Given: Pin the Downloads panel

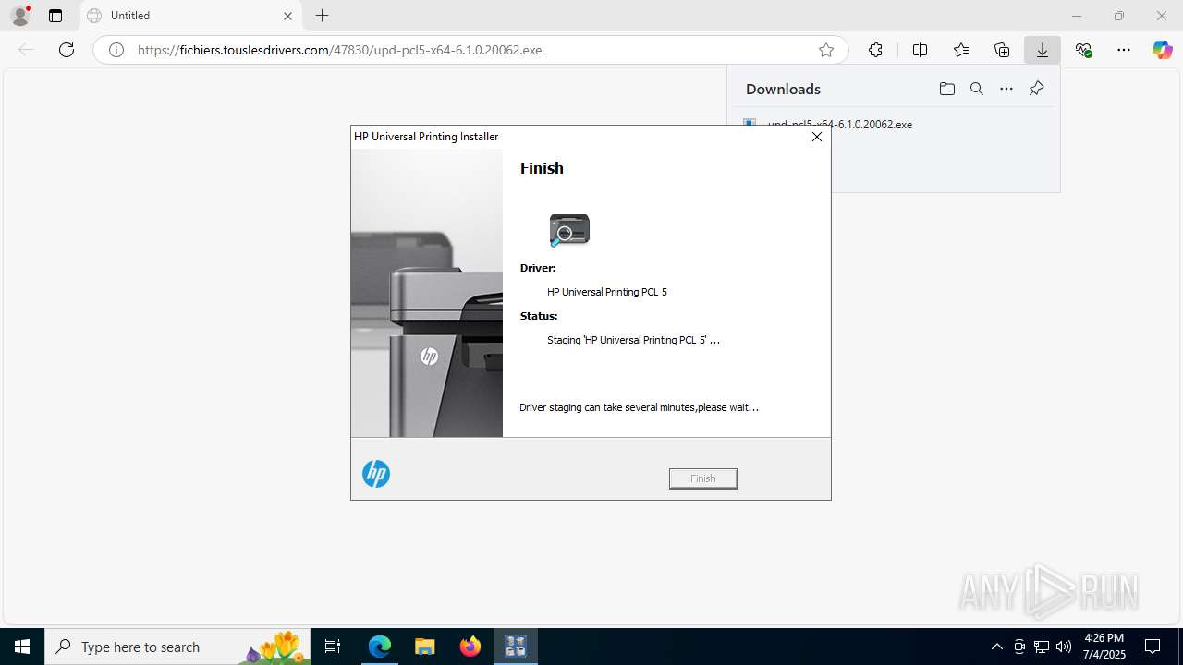Looking at the screenshot, I should pos(1036,89).
